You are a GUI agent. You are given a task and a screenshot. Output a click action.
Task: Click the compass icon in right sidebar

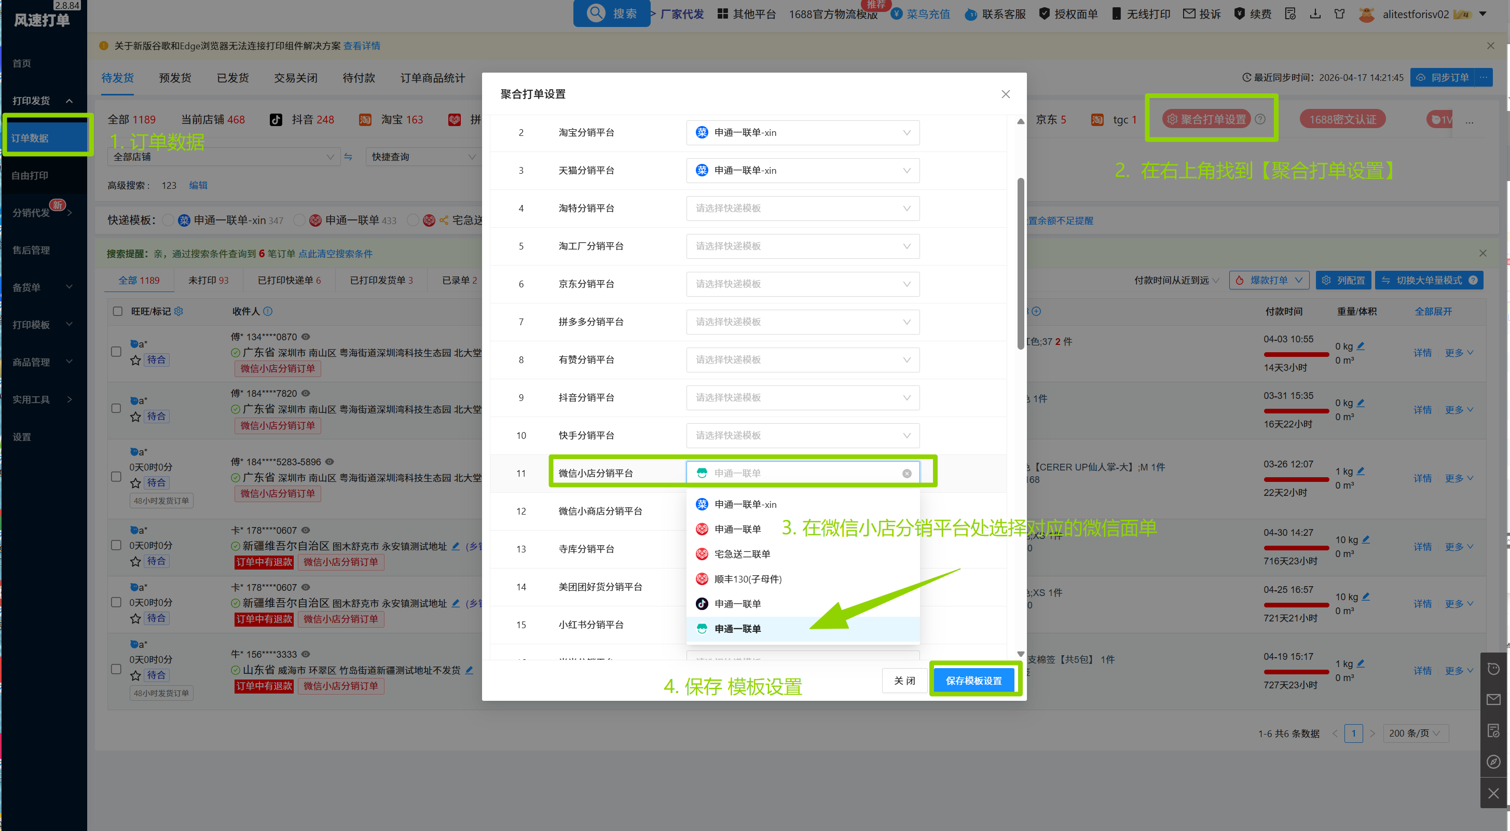pos(1493,762)
